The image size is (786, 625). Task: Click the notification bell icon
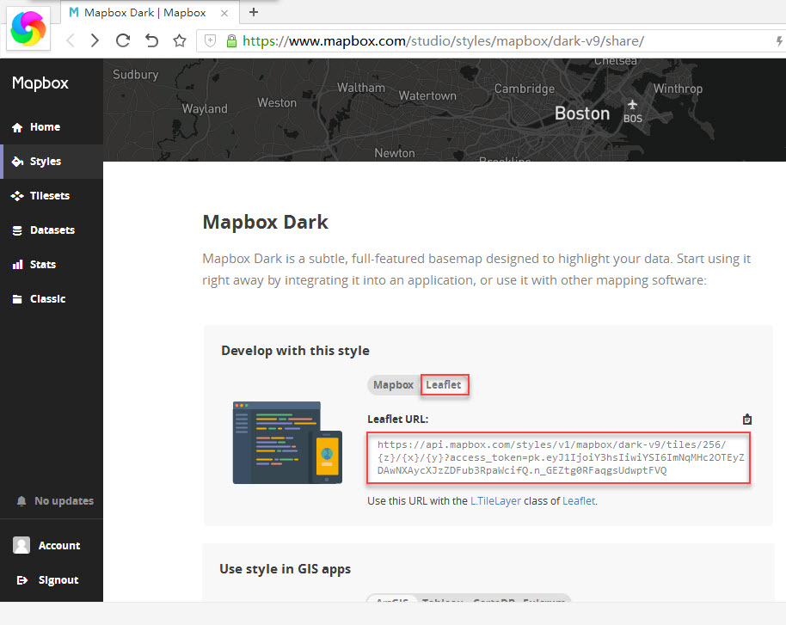(21, 501)
